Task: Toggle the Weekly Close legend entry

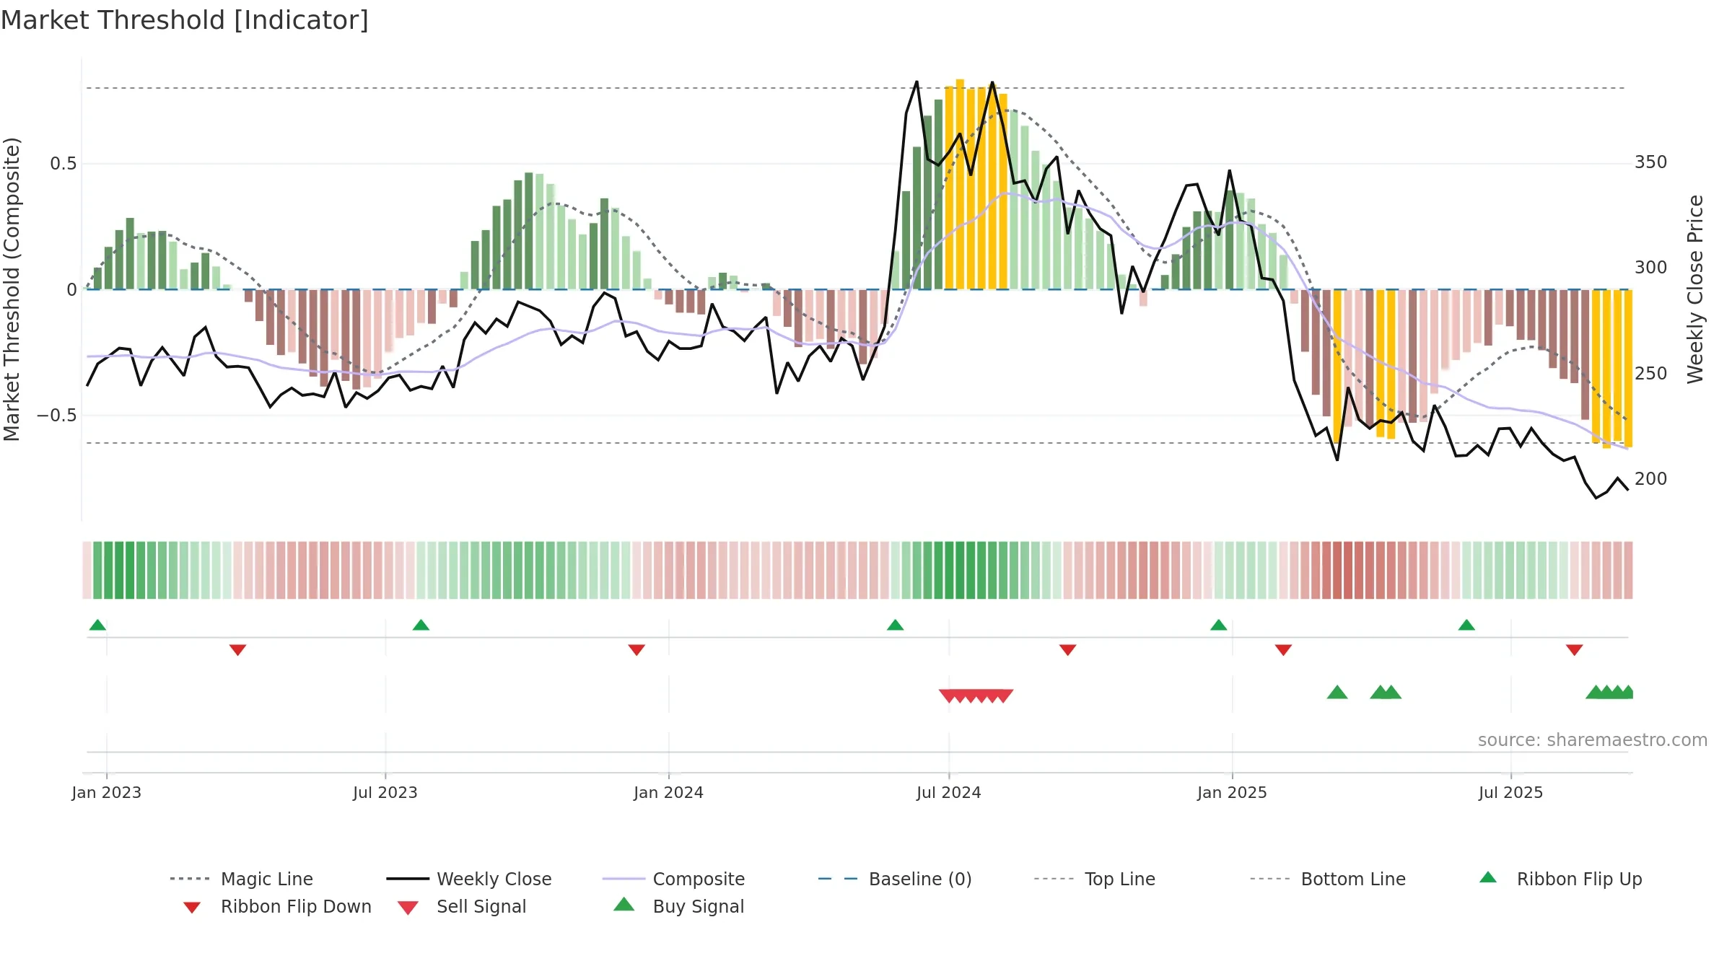Action: coord(469,879)
